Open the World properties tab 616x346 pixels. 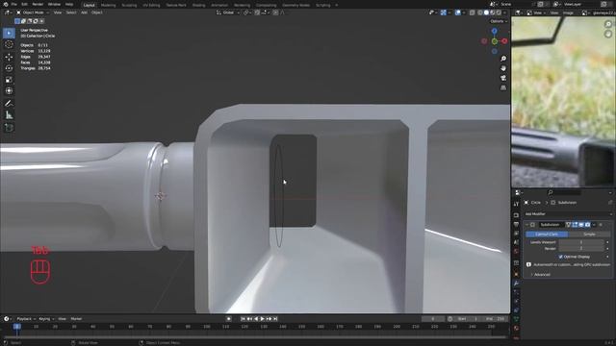click(516, 252)
